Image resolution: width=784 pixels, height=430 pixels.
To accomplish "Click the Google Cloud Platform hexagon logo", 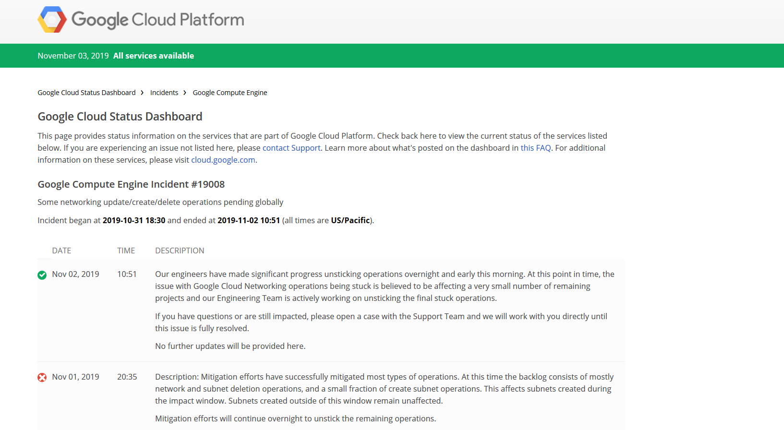I will [52, 20].
